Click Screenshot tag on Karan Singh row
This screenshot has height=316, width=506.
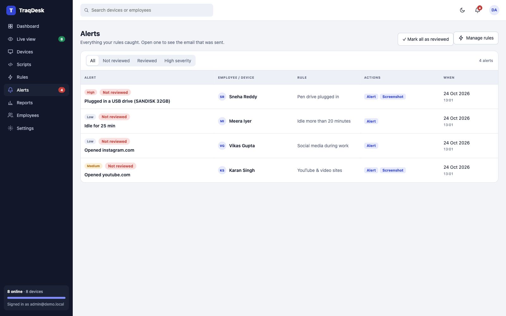[393, 170]
